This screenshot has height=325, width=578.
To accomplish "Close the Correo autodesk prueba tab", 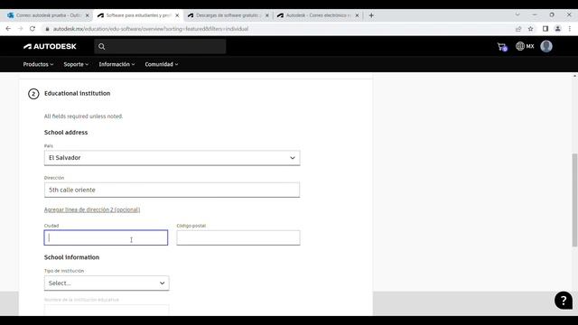I will [88, 15].
